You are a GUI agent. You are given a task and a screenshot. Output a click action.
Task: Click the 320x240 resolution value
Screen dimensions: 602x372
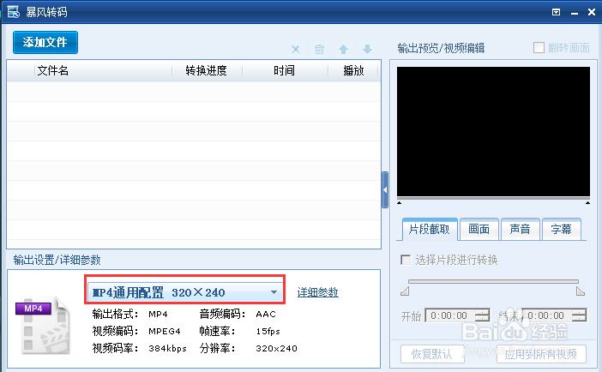point(276,349)
